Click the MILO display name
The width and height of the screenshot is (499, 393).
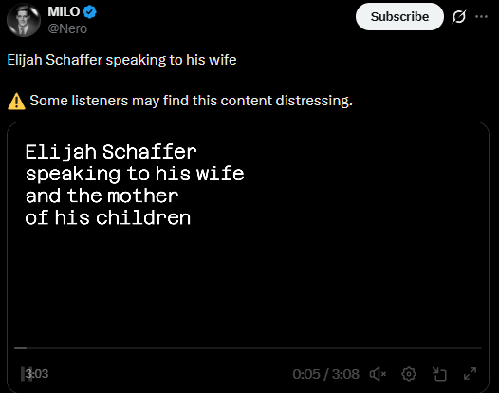(x=64, y=11)
